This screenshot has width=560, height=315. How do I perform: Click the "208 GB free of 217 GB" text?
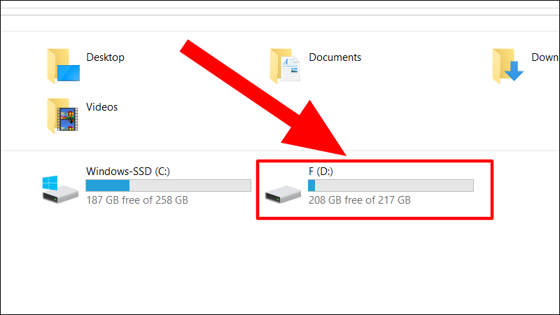point(360,200)
